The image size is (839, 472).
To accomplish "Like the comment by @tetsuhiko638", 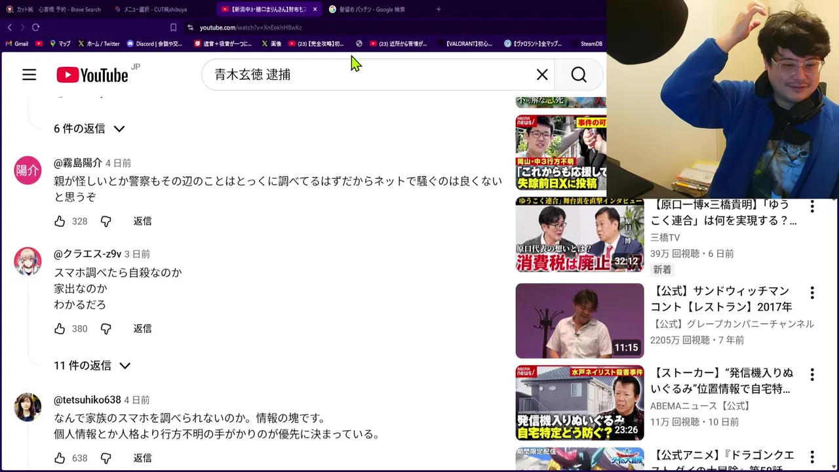I will [60, 458].
